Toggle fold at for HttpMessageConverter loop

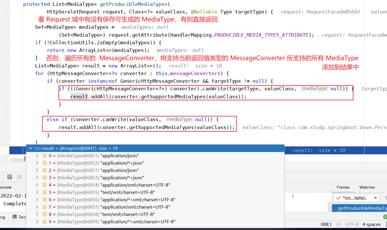point(9,73)
